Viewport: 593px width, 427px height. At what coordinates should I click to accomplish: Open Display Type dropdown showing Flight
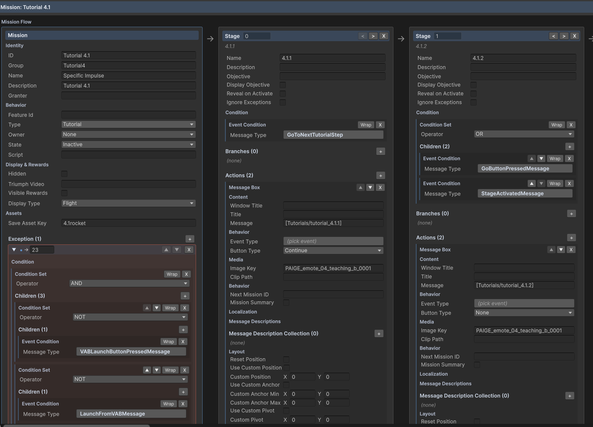129,203
